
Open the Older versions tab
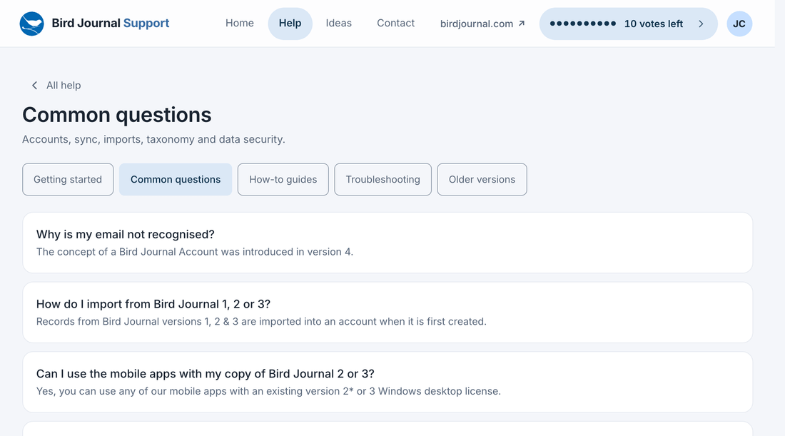coord(482,179)
